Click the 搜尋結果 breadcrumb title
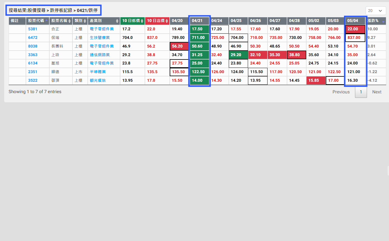389x241 pixels. tap(53, 11)
